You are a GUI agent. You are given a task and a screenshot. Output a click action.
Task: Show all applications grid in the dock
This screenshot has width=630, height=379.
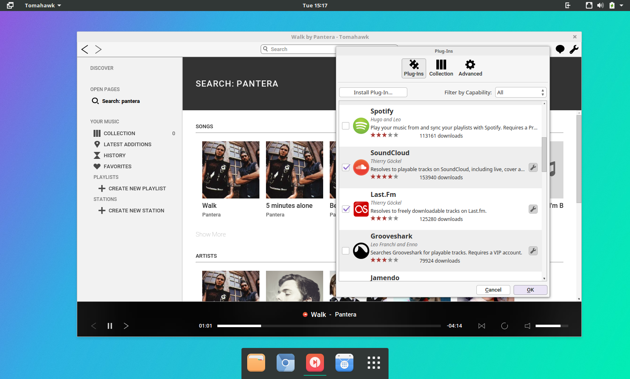point(374,363)
